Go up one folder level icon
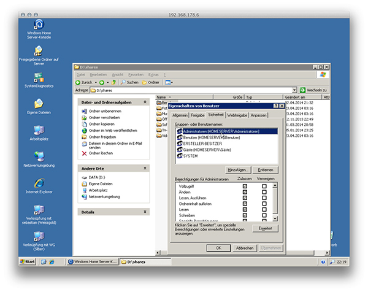The height and width of the screenshot is (292, 368). click(114, 82)
